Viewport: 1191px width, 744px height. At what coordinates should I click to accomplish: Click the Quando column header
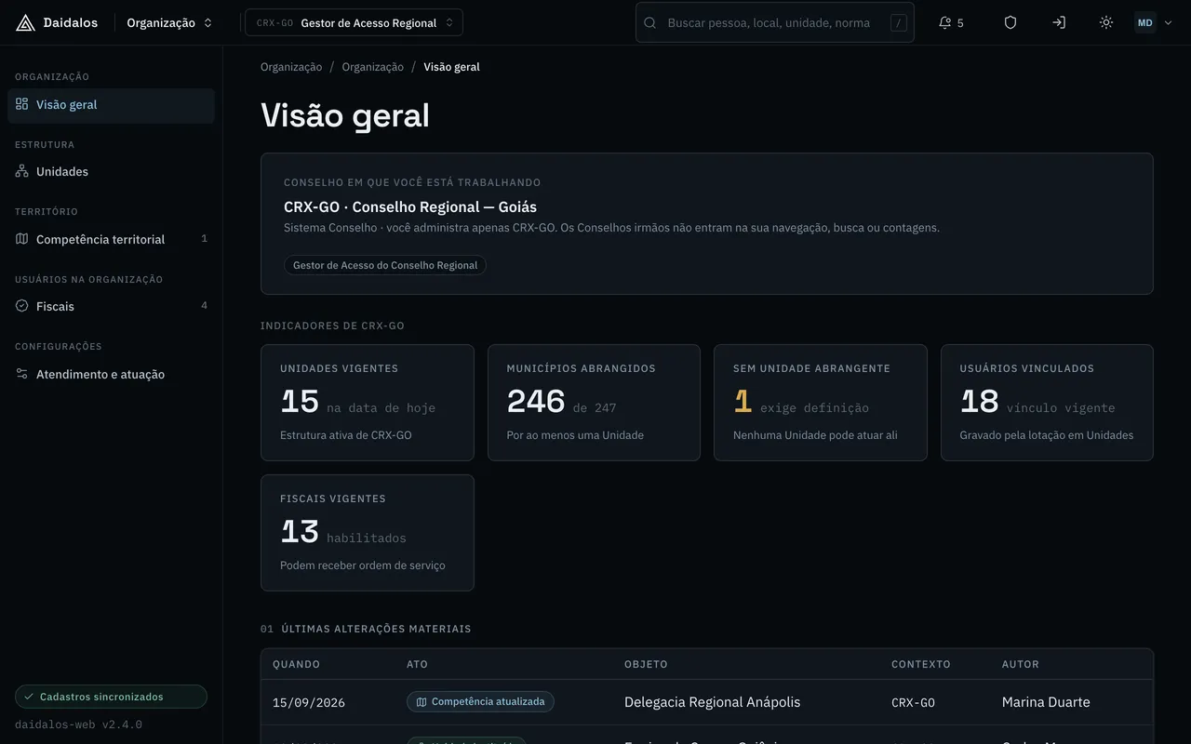(296, 664)
